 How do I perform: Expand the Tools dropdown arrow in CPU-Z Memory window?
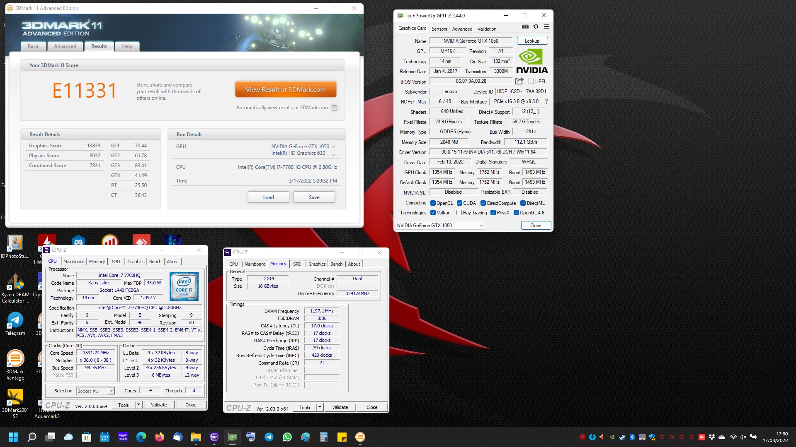click(x=320, y=407)
